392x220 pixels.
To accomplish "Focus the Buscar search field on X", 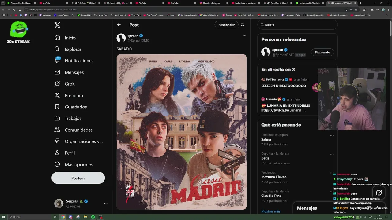I will [x=297, y=25].
